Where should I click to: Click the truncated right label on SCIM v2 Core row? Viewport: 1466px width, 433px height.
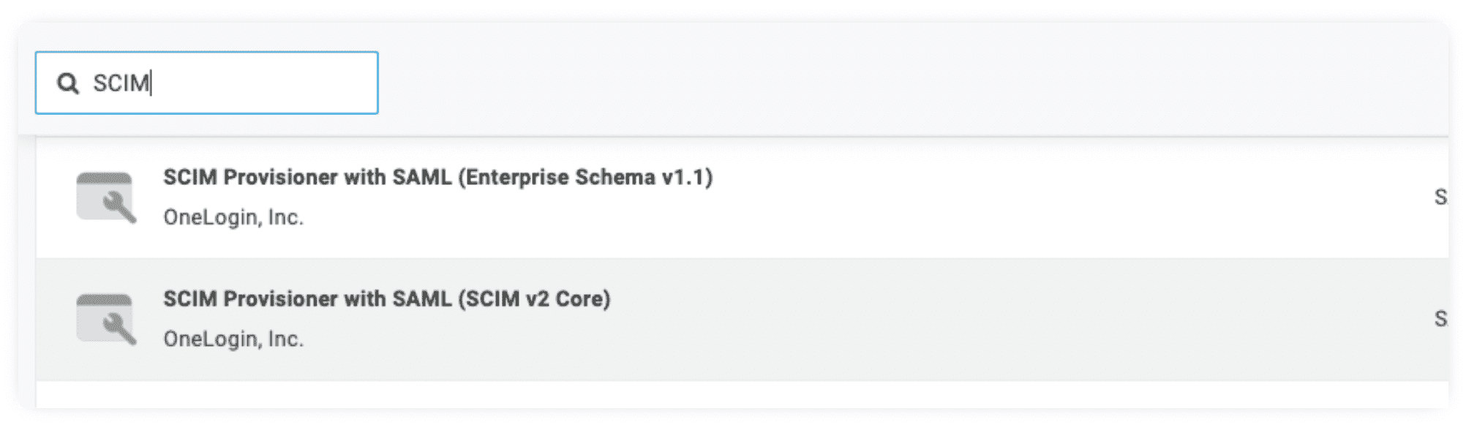pyautogui.click(x=1440, y=319)
